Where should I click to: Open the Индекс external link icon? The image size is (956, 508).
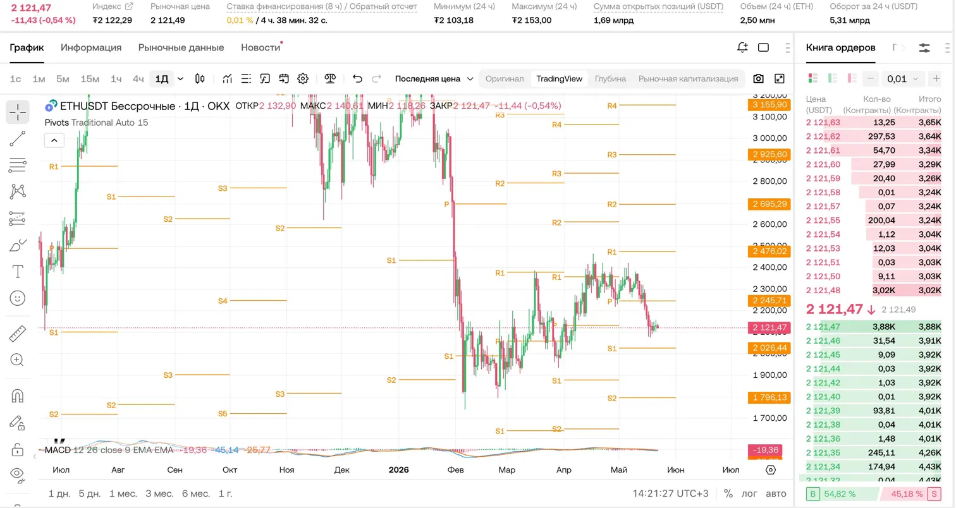[x=129, y=6]
